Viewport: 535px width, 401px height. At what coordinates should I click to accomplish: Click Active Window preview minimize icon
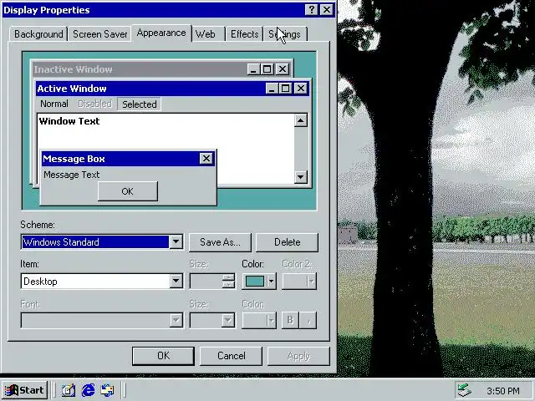click(272, 89)
